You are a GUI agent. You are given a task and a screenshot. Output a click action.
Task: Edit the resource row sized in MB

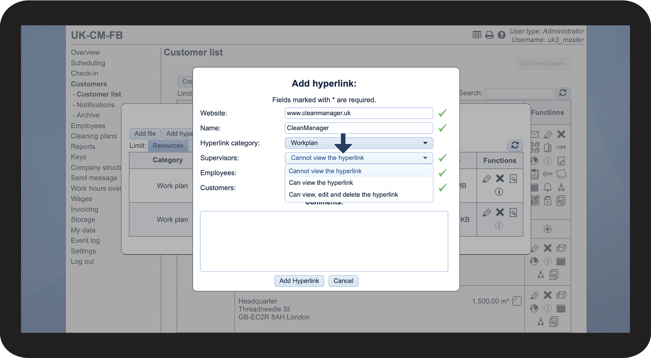click(487, 179)
